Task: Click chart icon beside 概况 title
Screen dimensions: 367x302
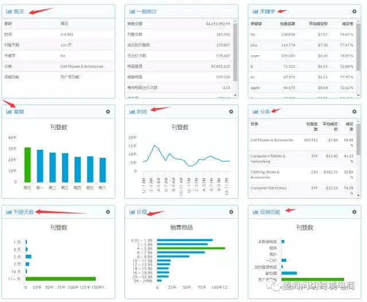Action: 9,11
